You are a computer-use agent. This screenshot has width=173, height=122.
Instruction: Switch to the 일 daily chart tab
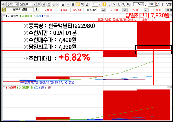pyautogui.click(x=63, y=4)
